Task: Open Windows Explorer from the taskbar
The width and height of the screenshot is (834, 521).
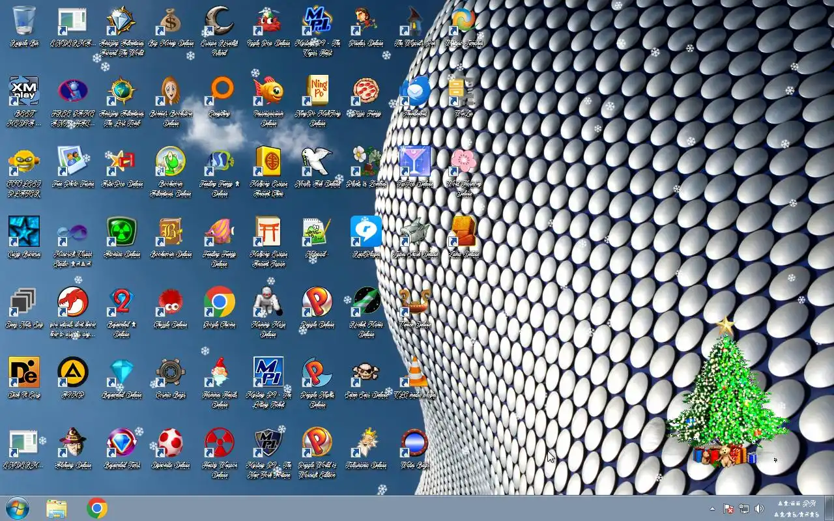Action: click(x=57, y=508)
